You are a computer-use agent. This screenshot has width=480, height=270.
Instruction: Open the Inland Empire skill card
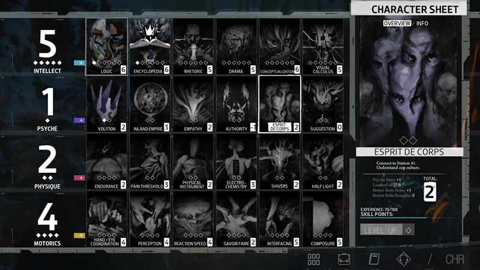coord(149,104)
